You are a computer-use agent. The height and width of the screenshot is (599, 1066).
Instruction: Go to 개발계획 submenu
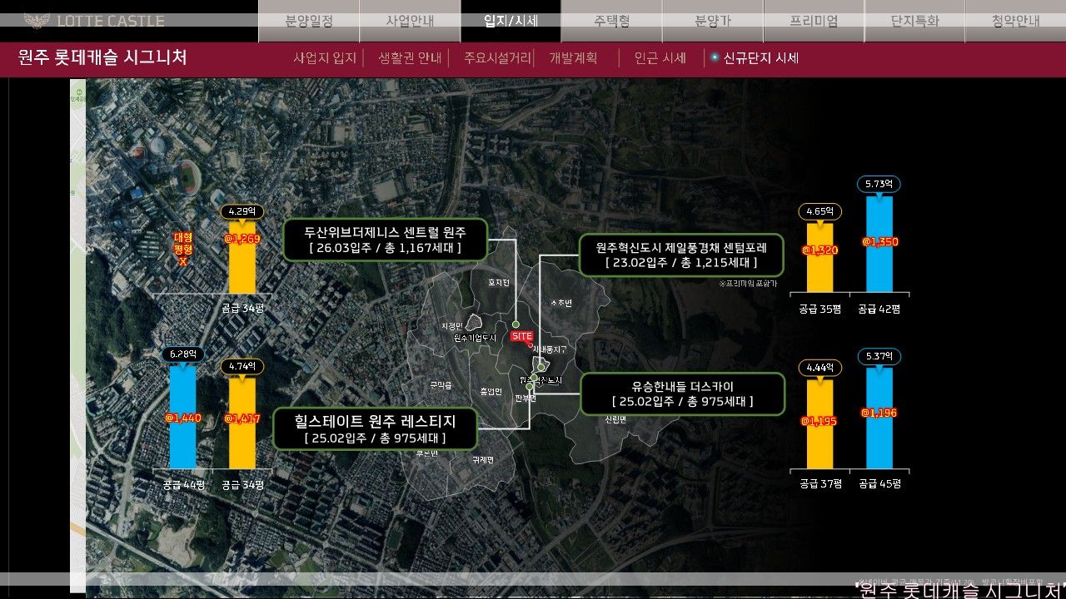(x=573, y=58)
